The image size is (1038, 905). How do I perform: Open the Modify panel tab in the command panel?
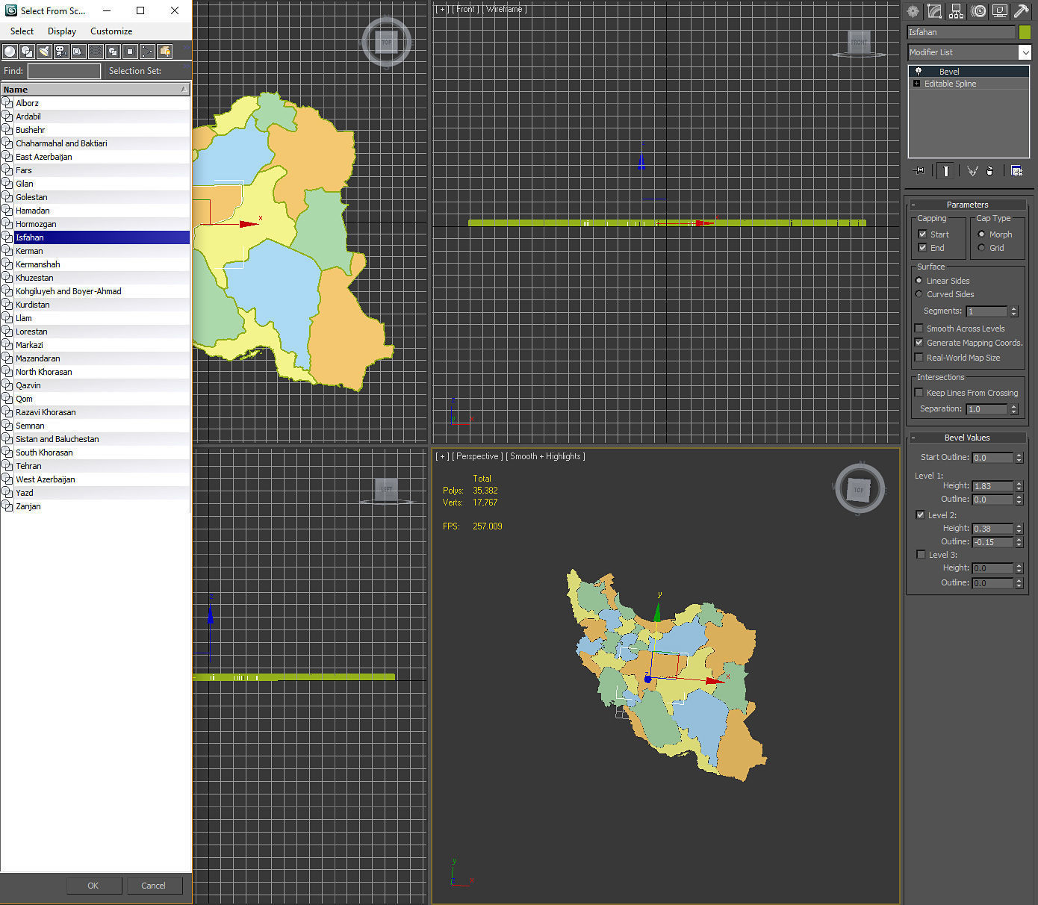934,11
